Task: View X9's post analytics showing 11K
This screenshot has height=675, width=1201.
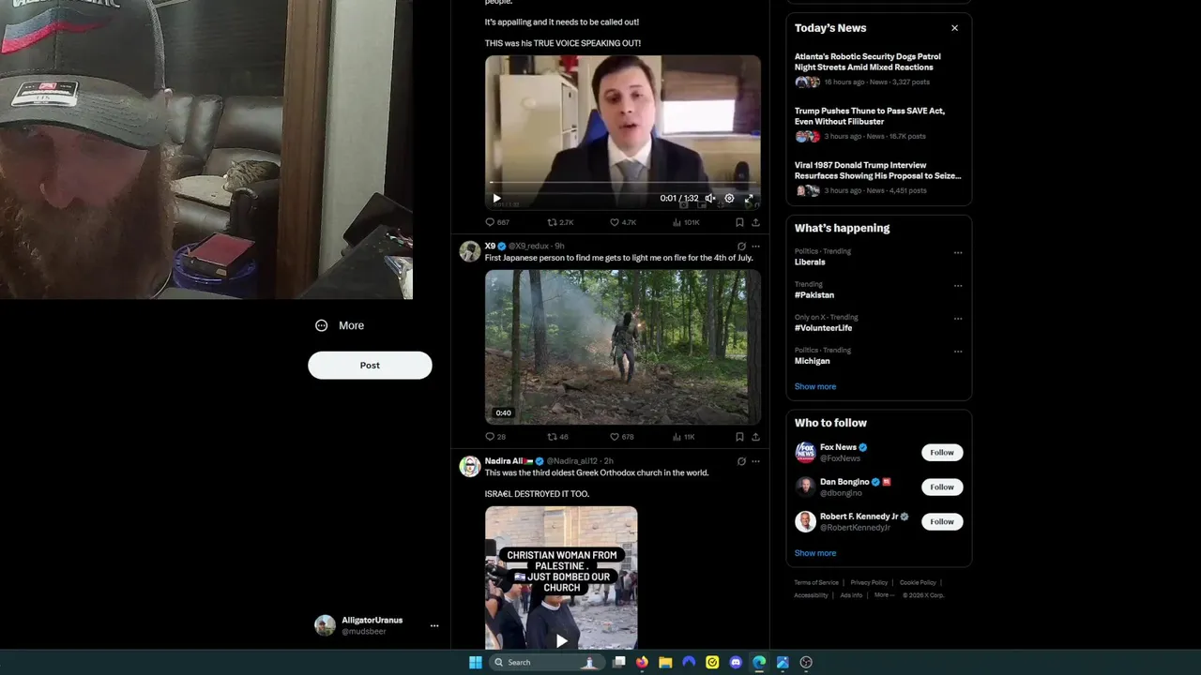Action: (683, 437)
